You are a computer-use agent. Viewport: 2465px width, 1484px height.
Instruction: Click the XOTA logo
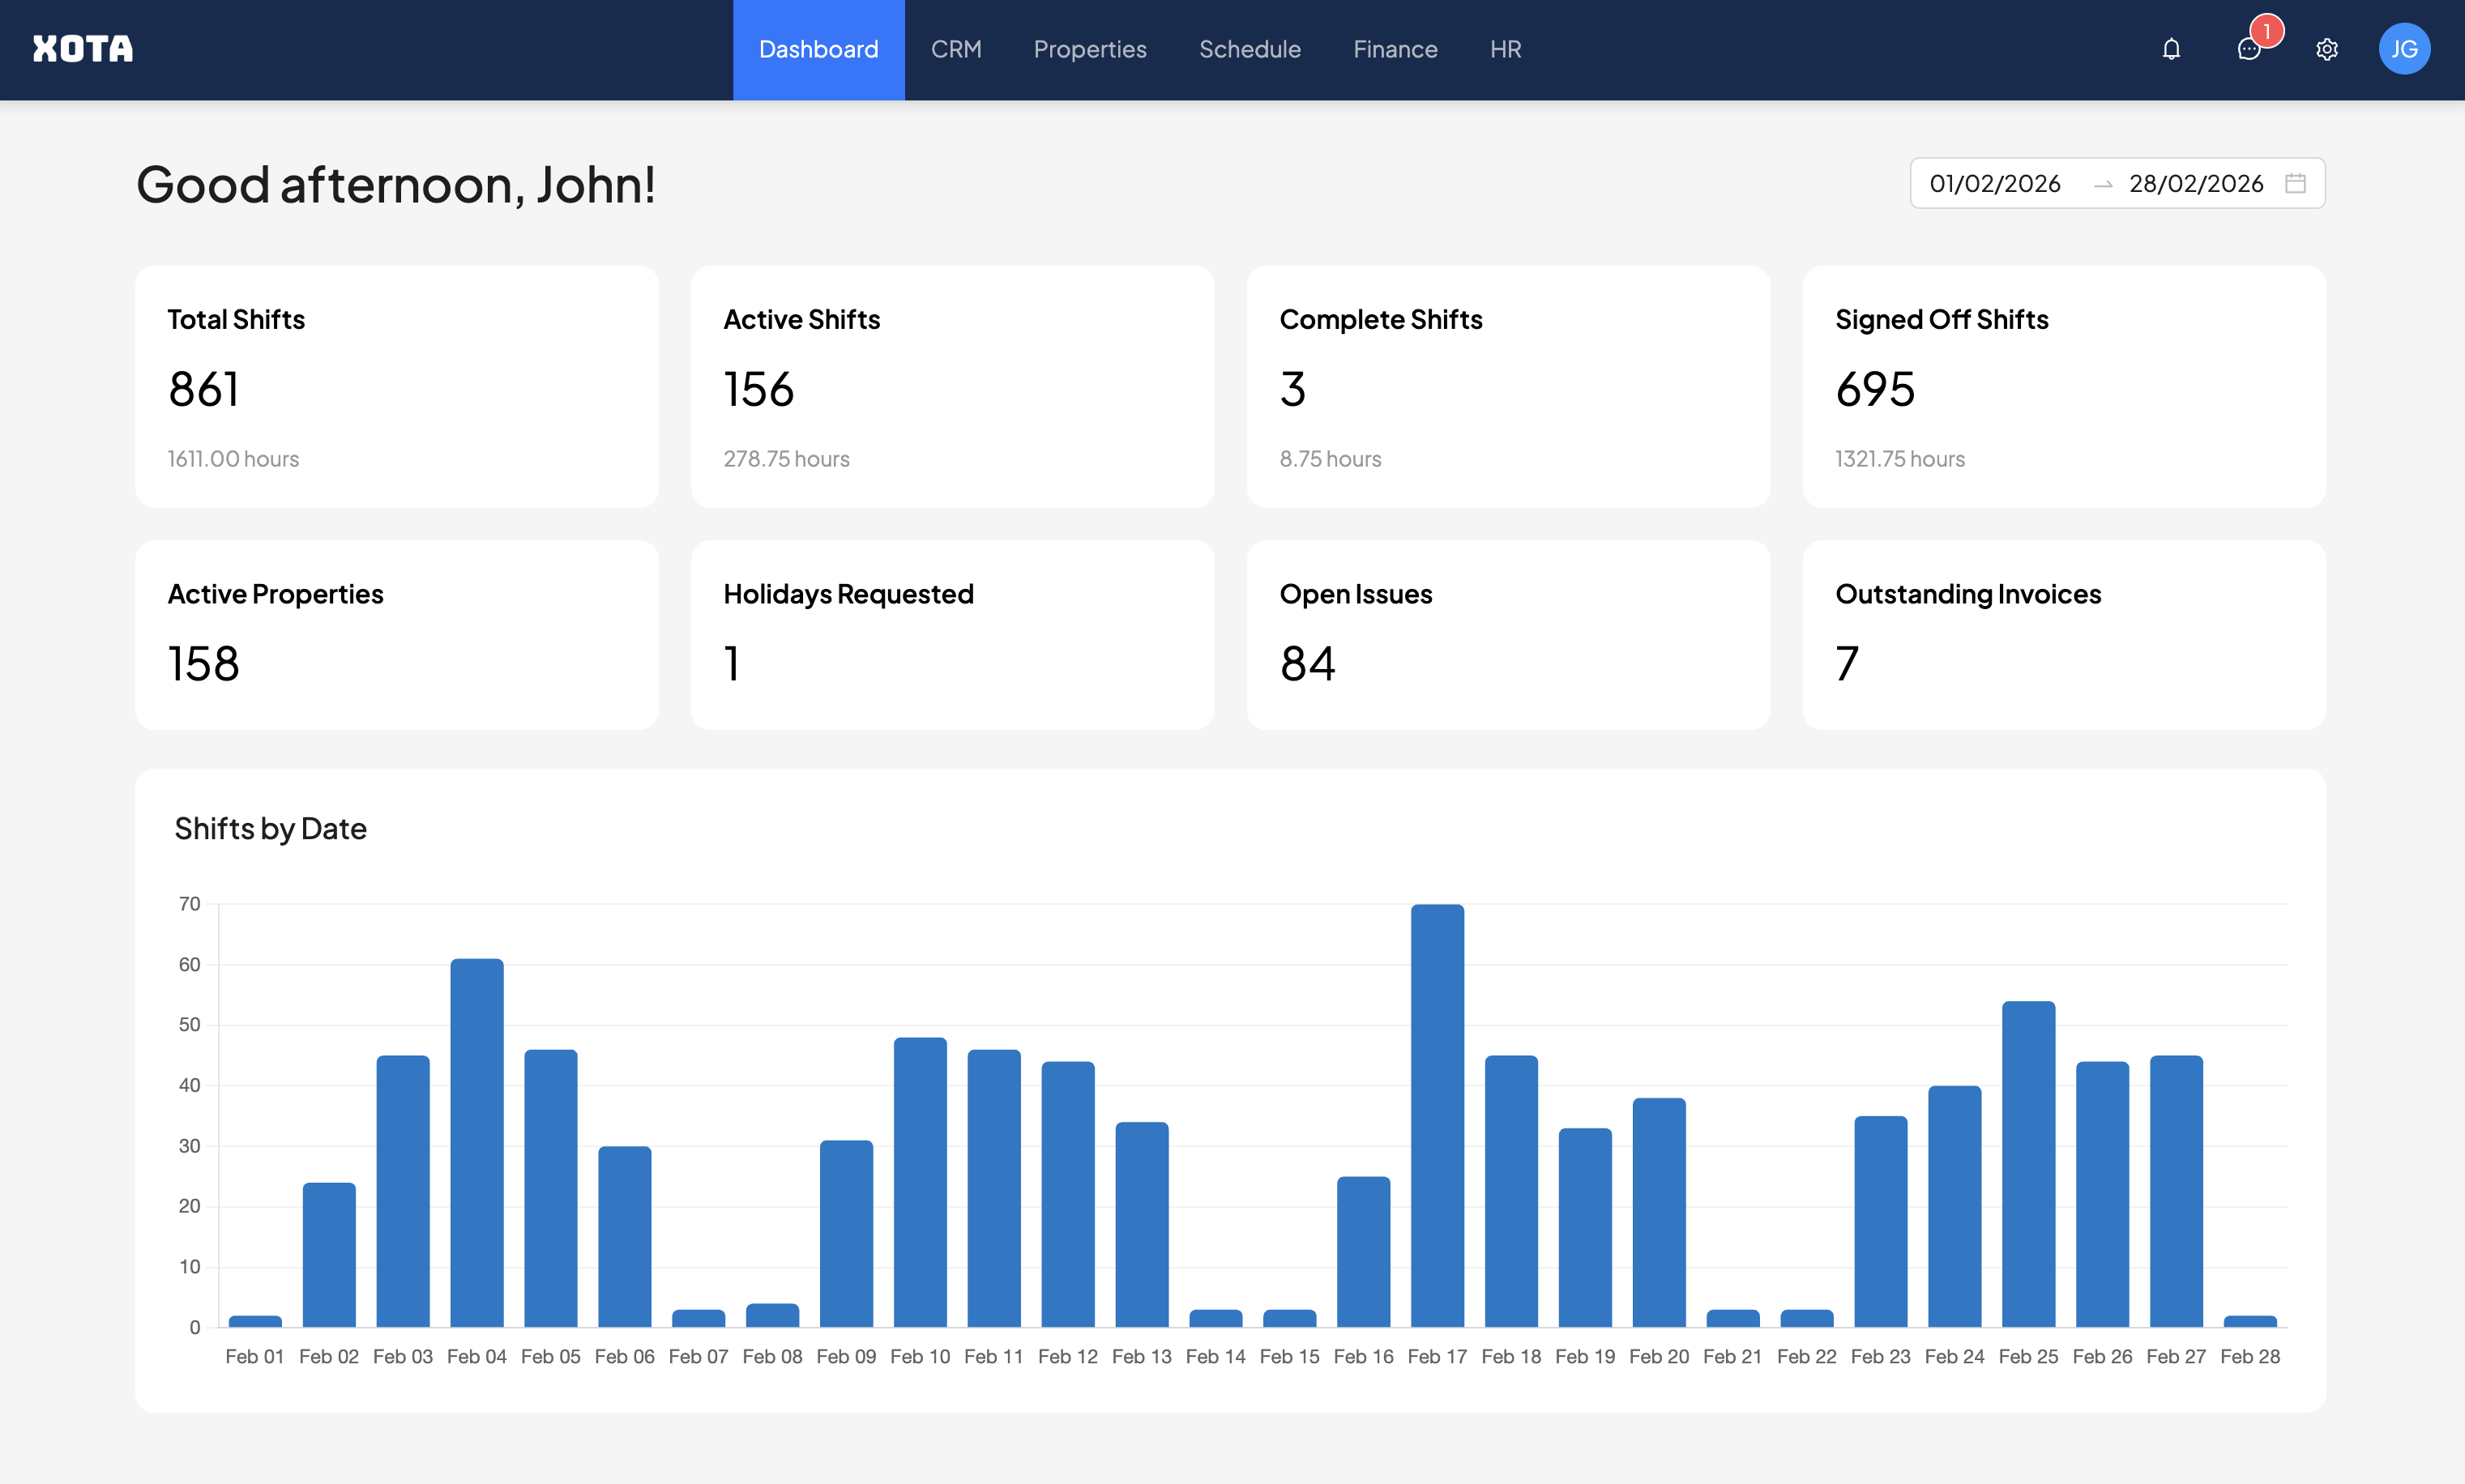[x=82, y=47]
